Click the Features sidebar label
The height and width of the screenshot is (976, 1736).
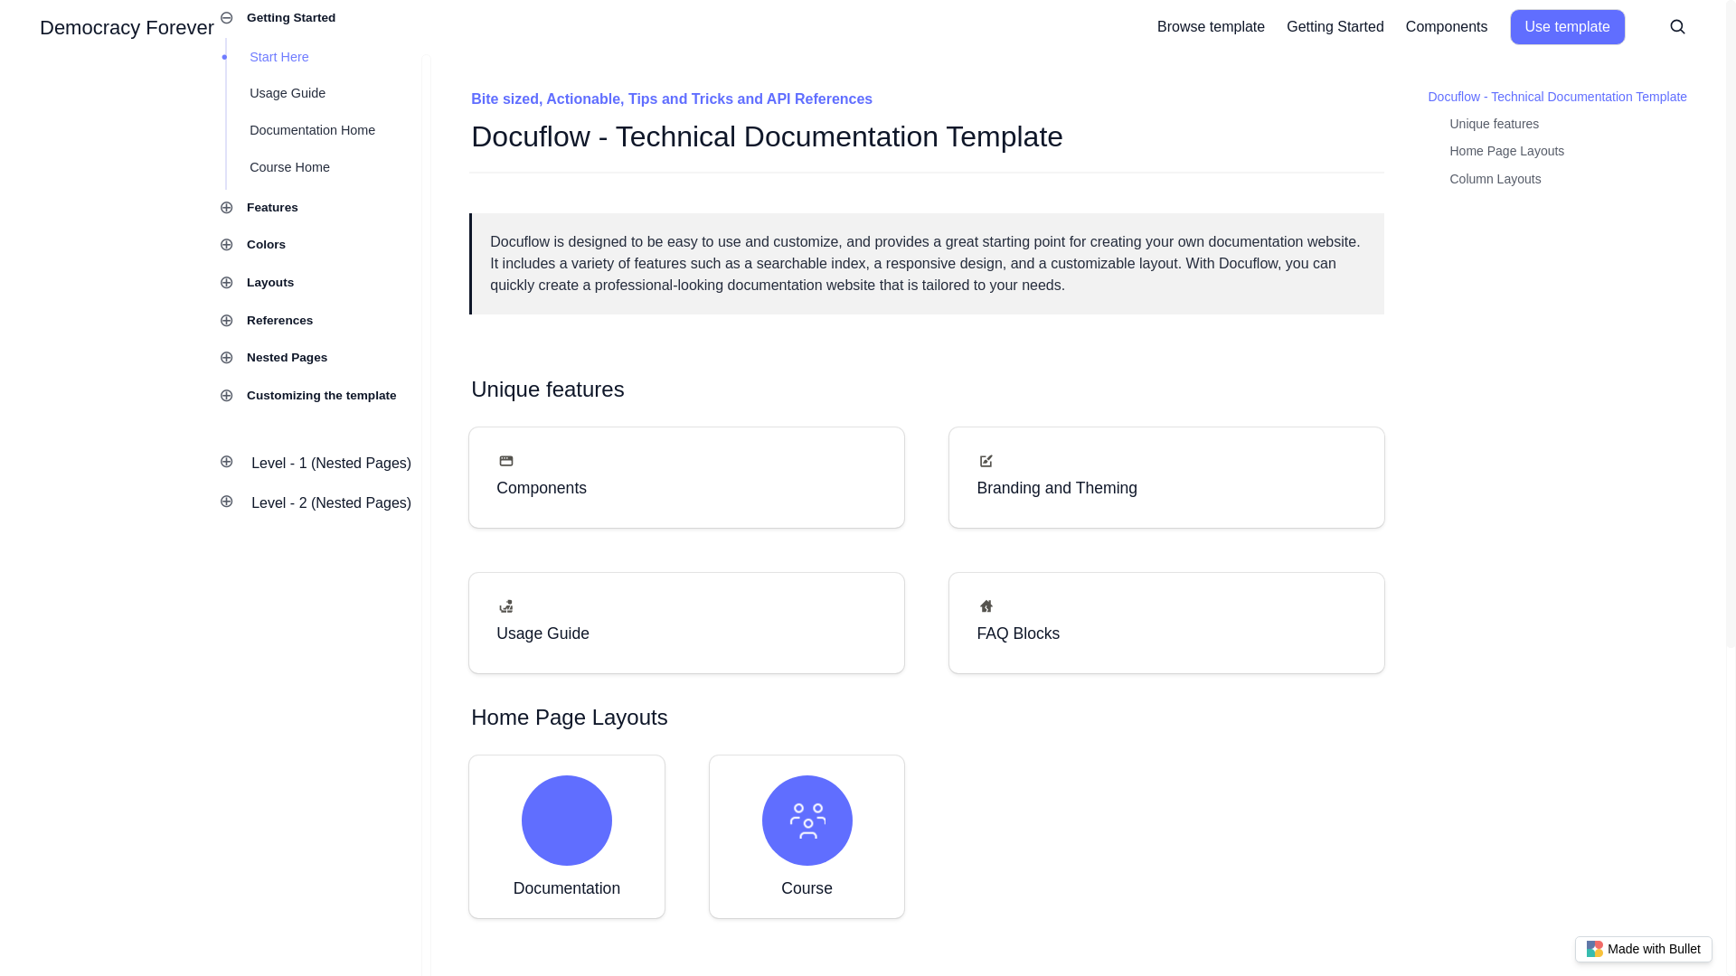pyautogui.click(x=272, y=208)
